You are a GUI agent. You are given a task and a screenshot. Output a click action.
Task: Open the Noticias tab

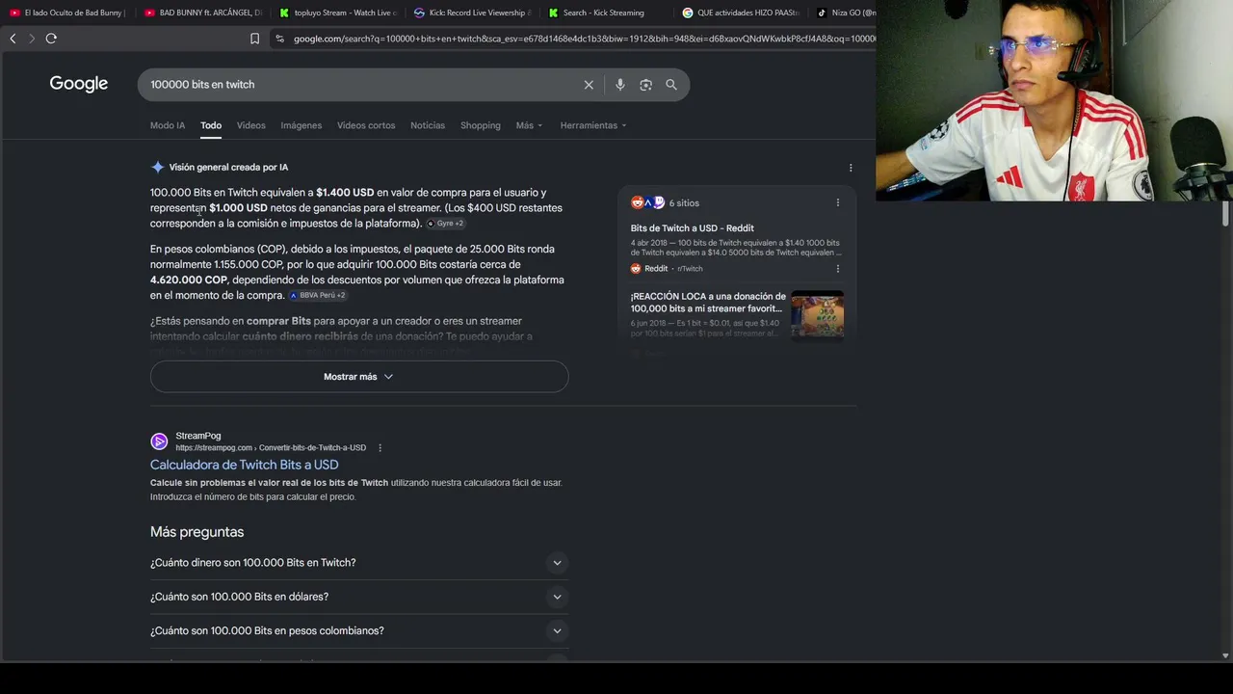click(428, 125)
